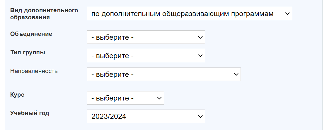Click the "Вид дополнительного образования" label

[44, 14]
